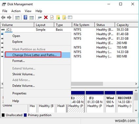Select the RECOVER partition block
This screenshot has width=139, height=124.
point(125,102)
